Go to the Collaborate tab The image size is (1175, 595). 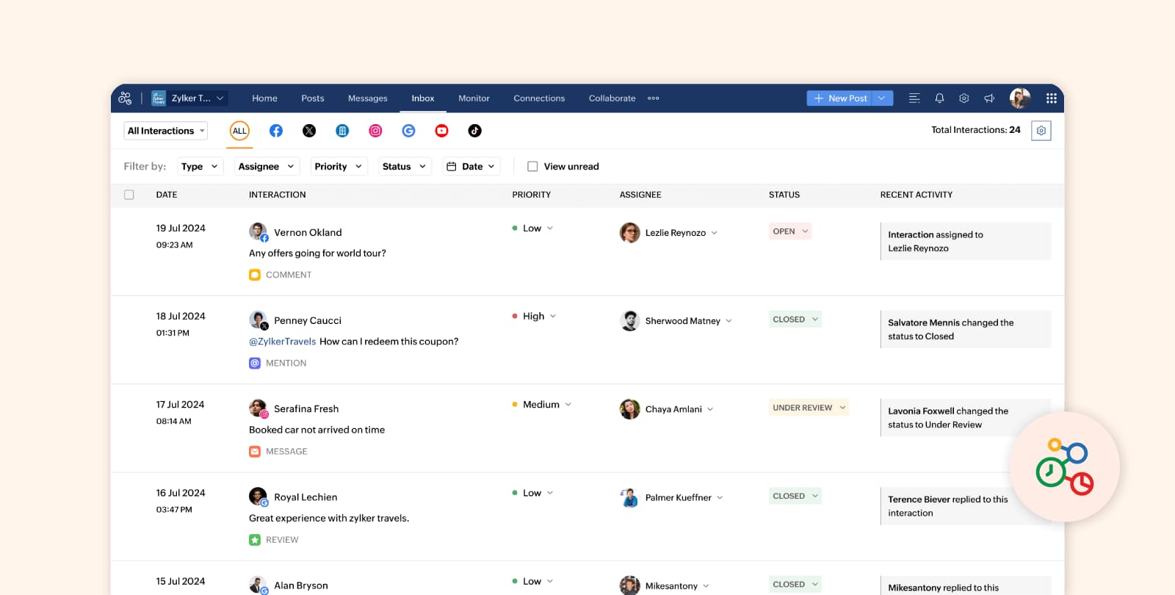tap(612, 98)
